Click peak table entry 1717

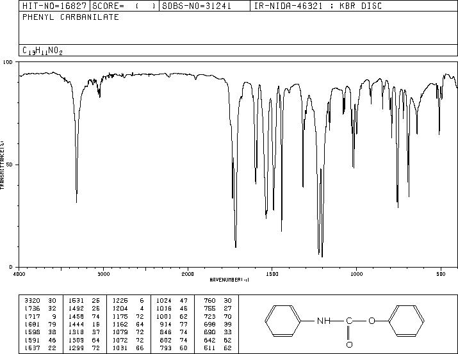coord(33,316)
